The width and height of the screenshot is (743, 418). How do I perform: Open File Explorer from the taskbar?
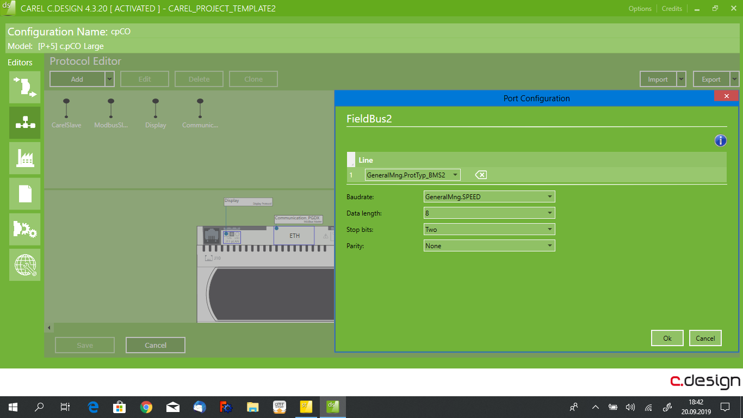[252, 407]
